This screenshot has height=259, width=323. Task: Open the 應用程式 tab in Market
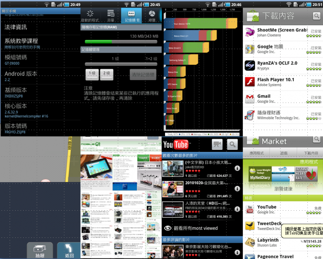coord(256,153)
